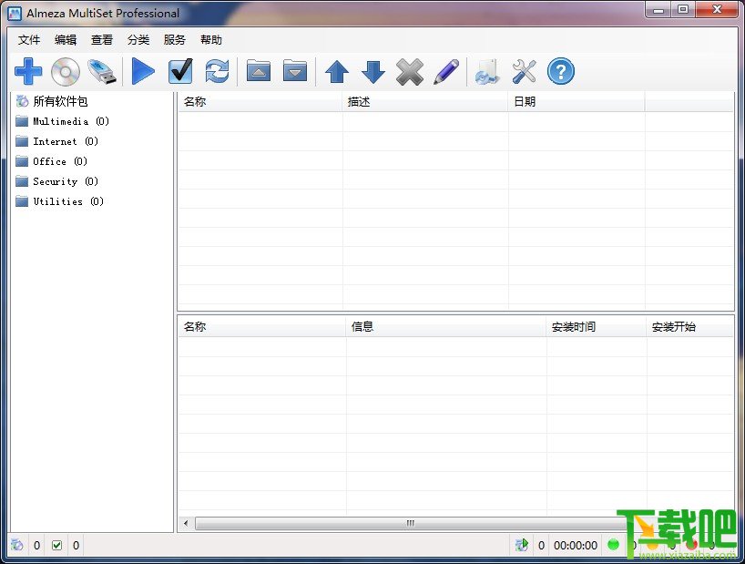Click the pencil edit icon
This screenshot has width=745, height=564.
(446, 72)
